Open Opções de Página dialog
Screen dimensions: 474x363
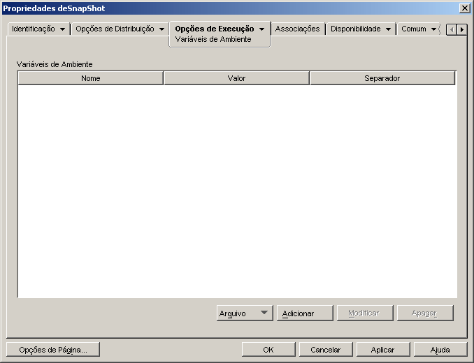click(53, 350)
